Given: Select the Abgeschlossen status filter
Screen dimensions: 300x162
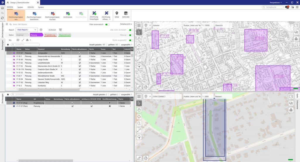Looking at the screenshot, I should point(64,35).
